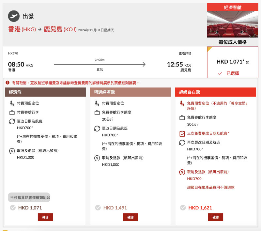
Task: Click change-flight arrows icon in 精選經濟飛 column
Action: pyautogui.click(x=97, y=129)
